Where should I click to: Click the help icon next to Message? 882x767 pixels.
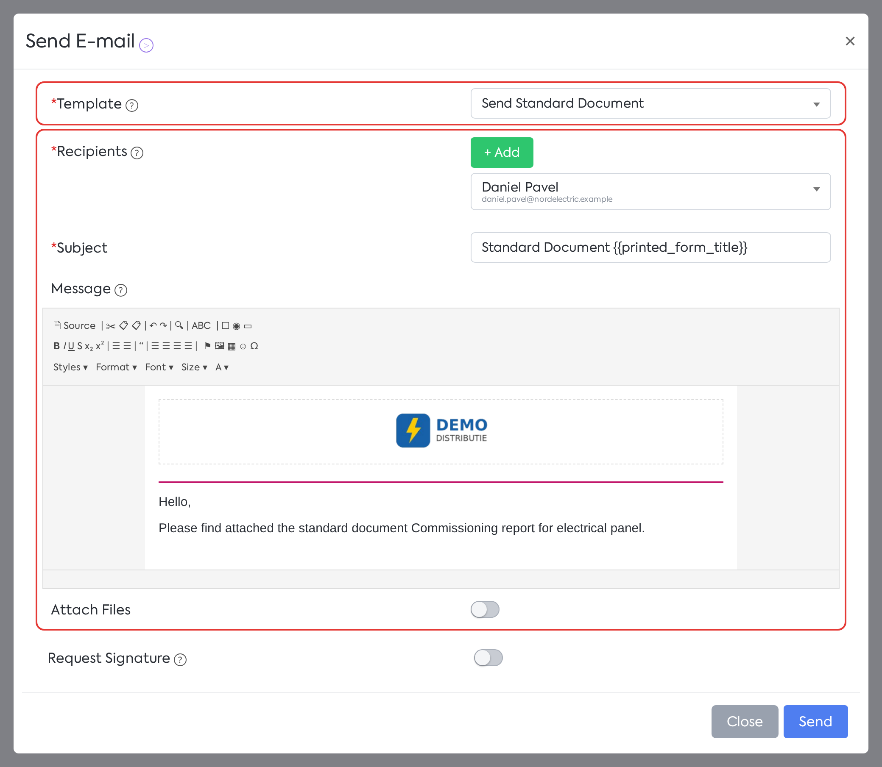[x=121, y=290]
